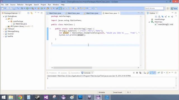Viewport: 179px width, 100px height.
Task: Click the editor scroll left arrow
Action: [x=52, y=67]
